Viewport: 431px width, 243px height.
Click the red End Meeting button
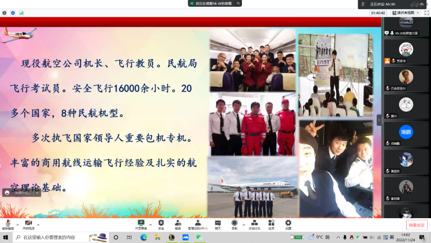point(416,225)
